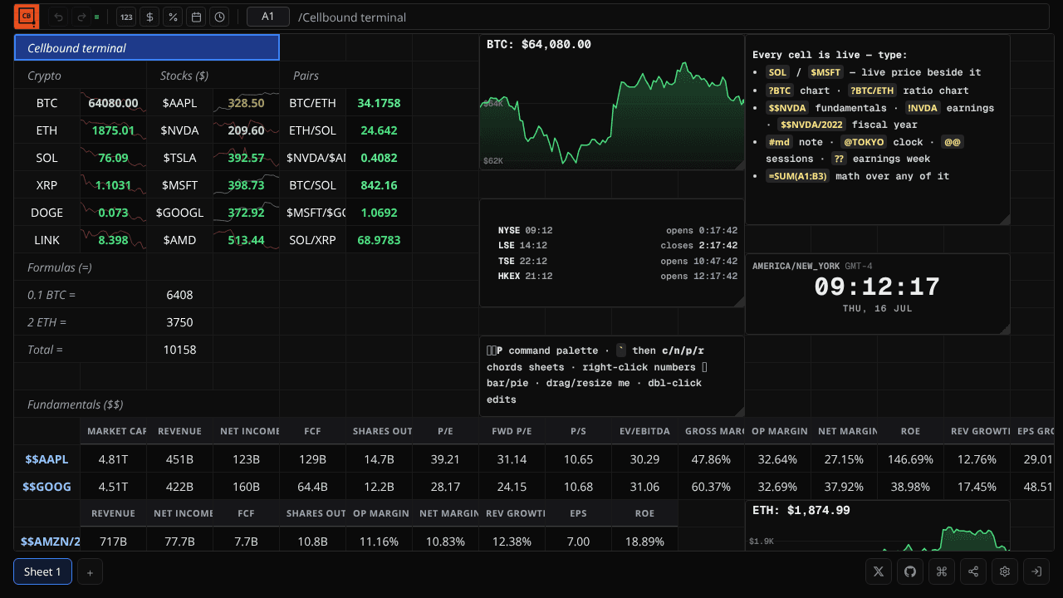Click resize handle of the help note widget
1063x598 pixels.
point(1005,219)
